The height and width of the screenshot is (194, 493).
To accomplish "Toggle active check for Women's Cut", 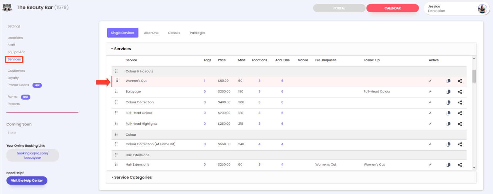I will point(430,81).
